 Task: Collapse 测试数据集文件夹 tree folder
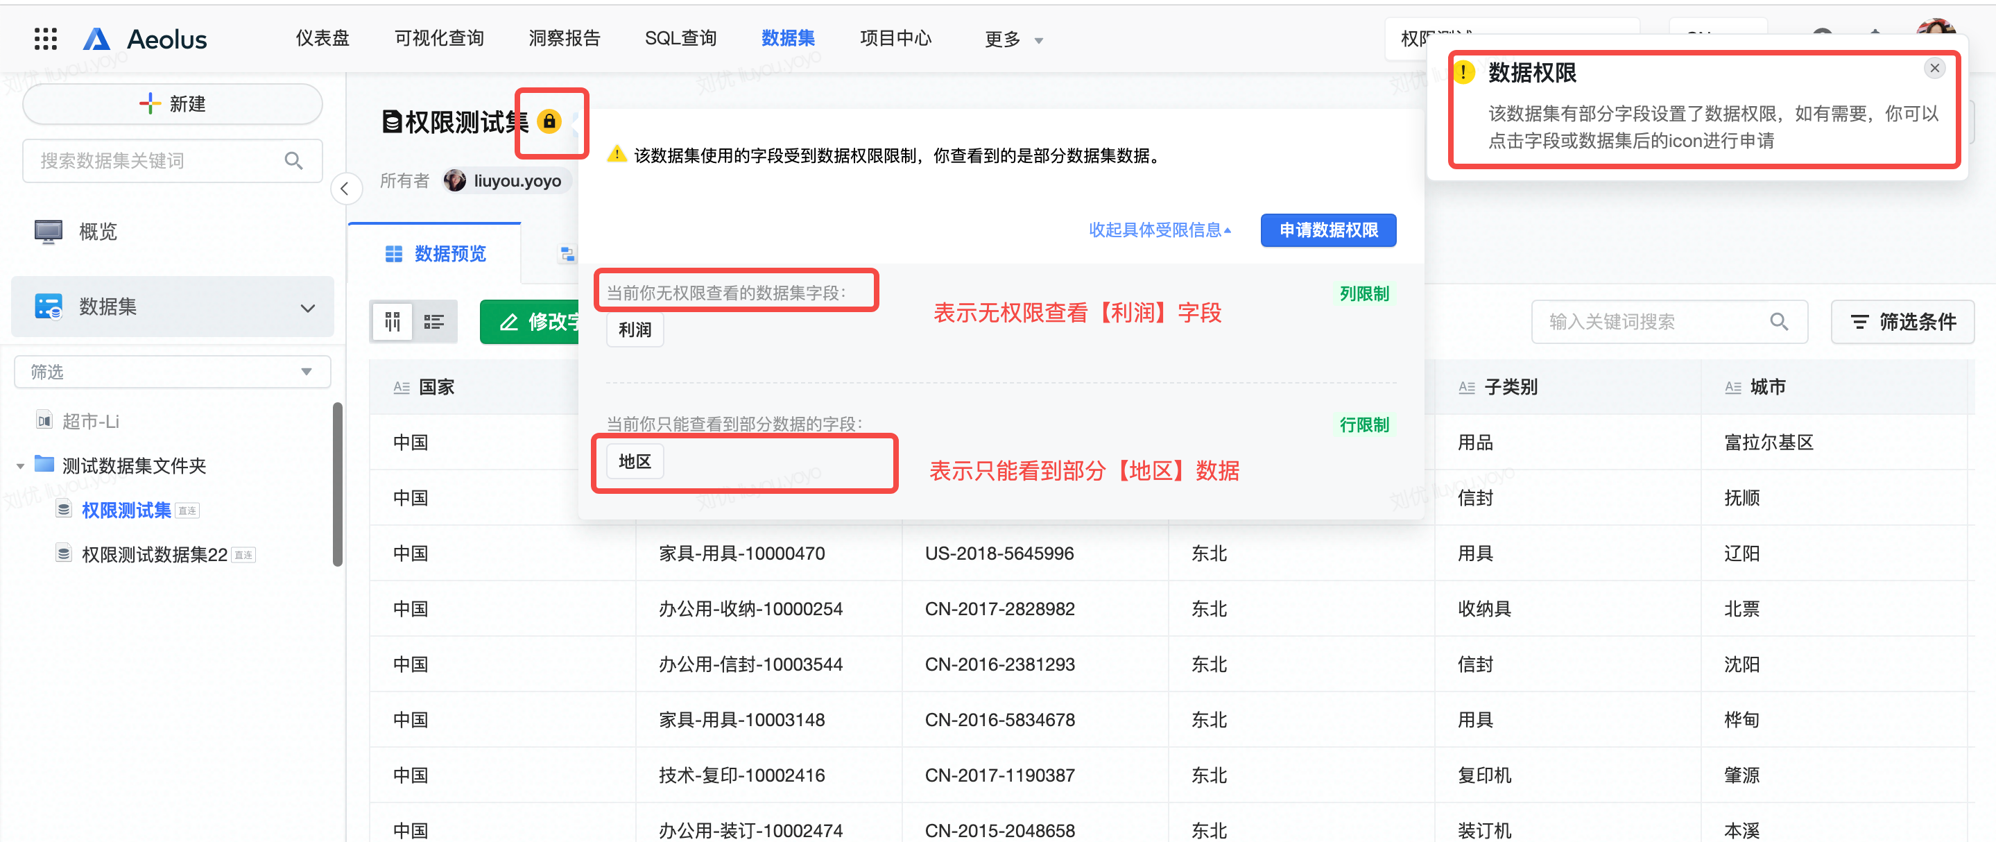(21, 466)
